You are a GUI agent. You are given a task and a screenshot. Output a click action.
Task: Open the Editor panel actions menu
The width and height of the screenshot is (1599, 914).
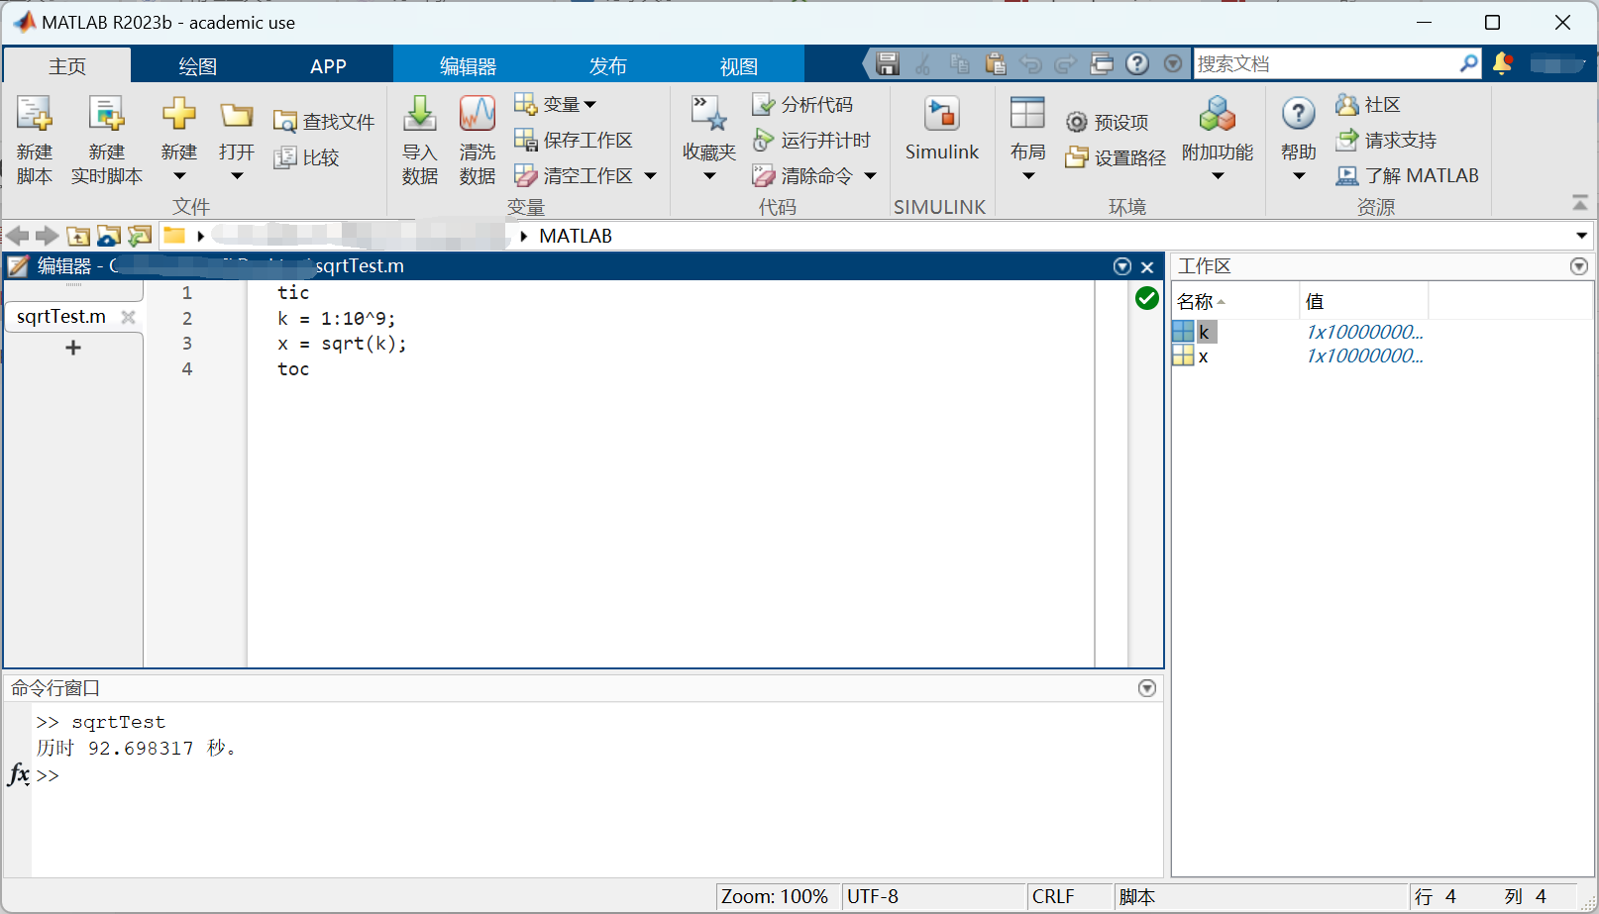coord(1122,266)
